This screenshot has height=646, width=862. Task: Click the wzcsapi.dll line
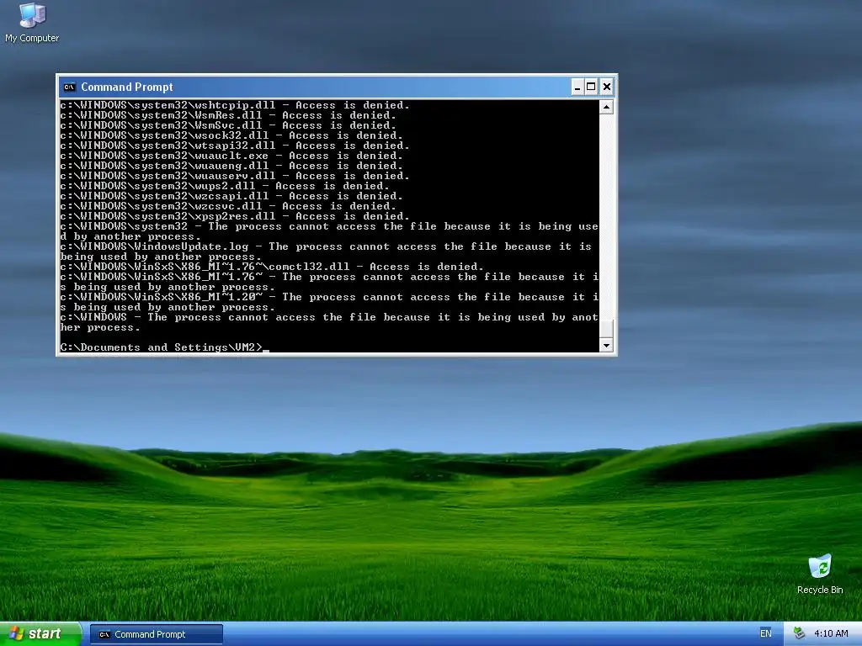[x=231, y=196]
